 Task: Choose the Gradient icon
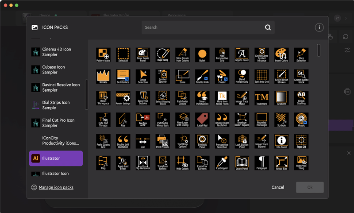[281, 98]
